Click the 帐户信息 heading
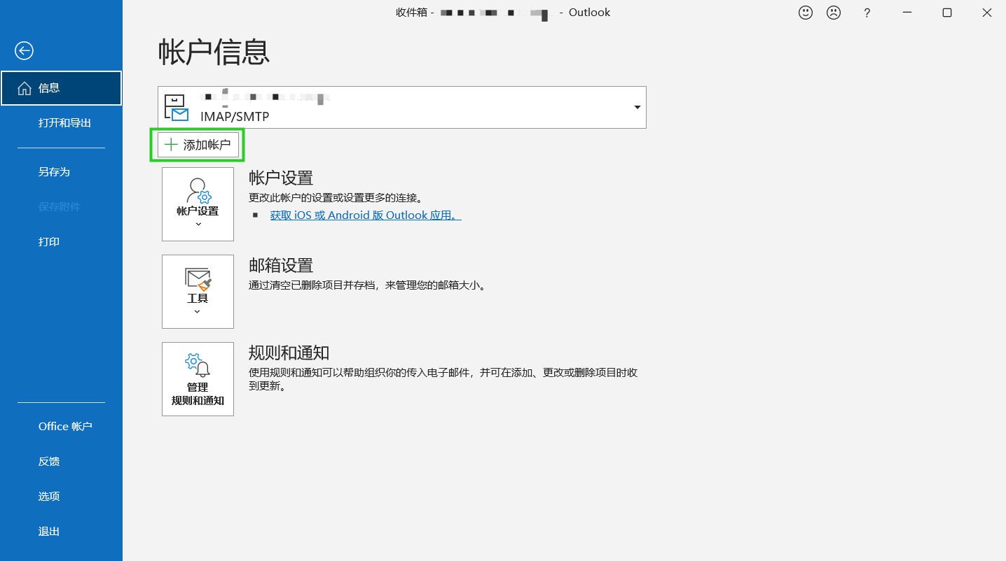 coord(214,52)
